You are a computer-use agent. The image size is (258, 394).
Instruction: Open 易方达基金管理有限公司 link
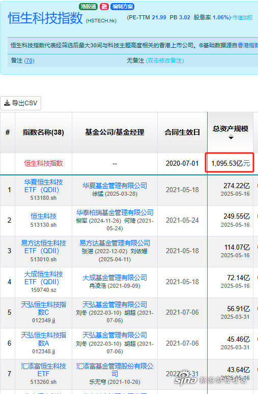[114, 243]
